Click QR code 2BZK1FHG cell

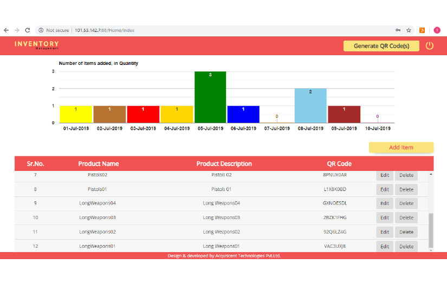click(x=335, y=217)
